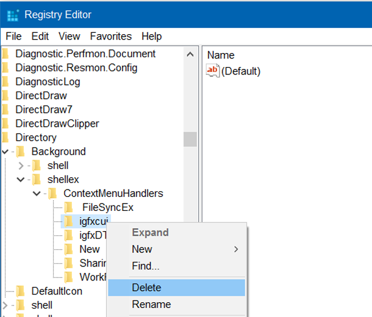The width and height of the screenshot is (372, 317).
Task: Collapse the shellex key
Action: click(x=21, y=179)
